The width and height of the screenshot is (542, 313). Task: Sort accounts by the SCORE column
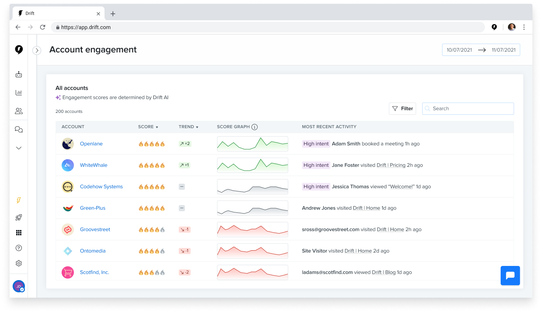(148, 127)
